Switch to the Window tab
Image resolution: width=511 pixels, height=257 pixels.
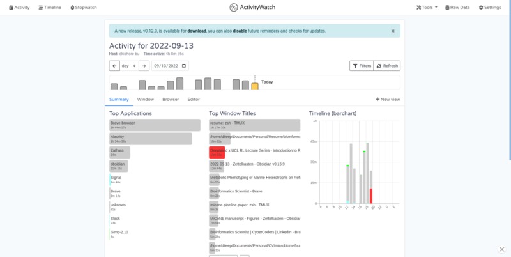pyautogui.click(x=146, y=100)
